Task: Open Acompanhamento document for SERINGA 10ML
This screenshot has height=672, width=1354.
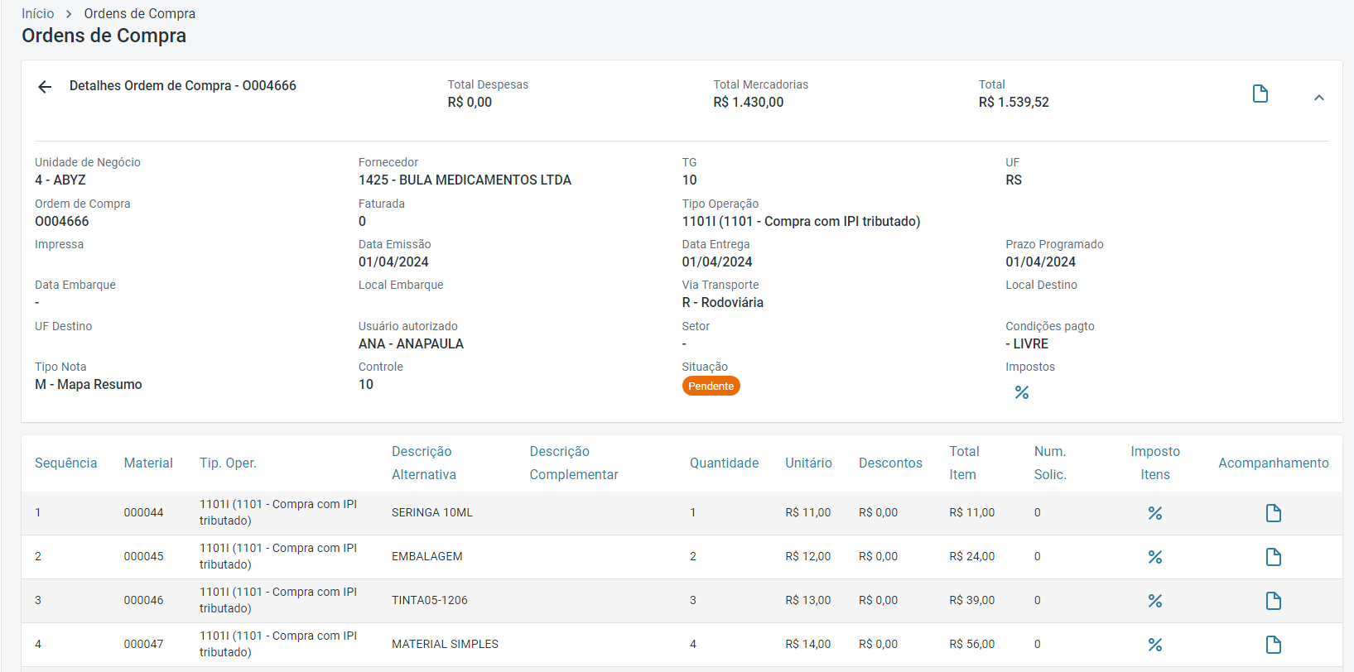Action: tap(1273, 513)
